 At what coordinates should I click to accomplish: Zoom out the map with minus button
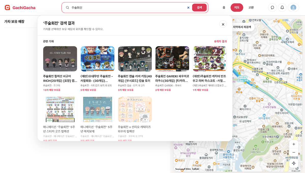click(x=294, y=152)
